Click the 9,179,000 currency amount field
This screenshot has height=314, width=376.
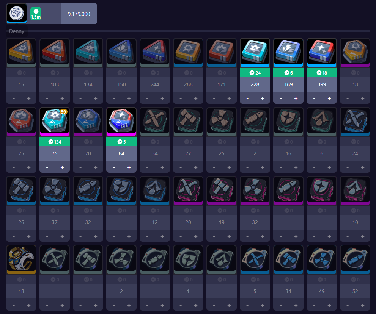pos(79,14)
